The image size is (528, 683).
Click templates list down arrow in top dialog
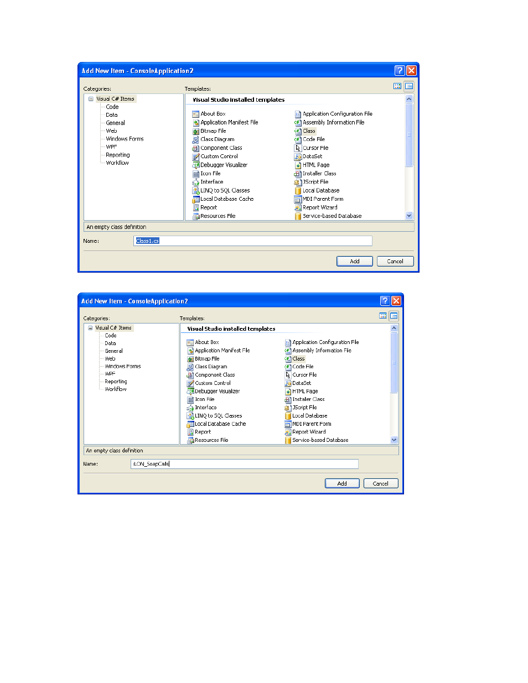click(x=409, y=216)
